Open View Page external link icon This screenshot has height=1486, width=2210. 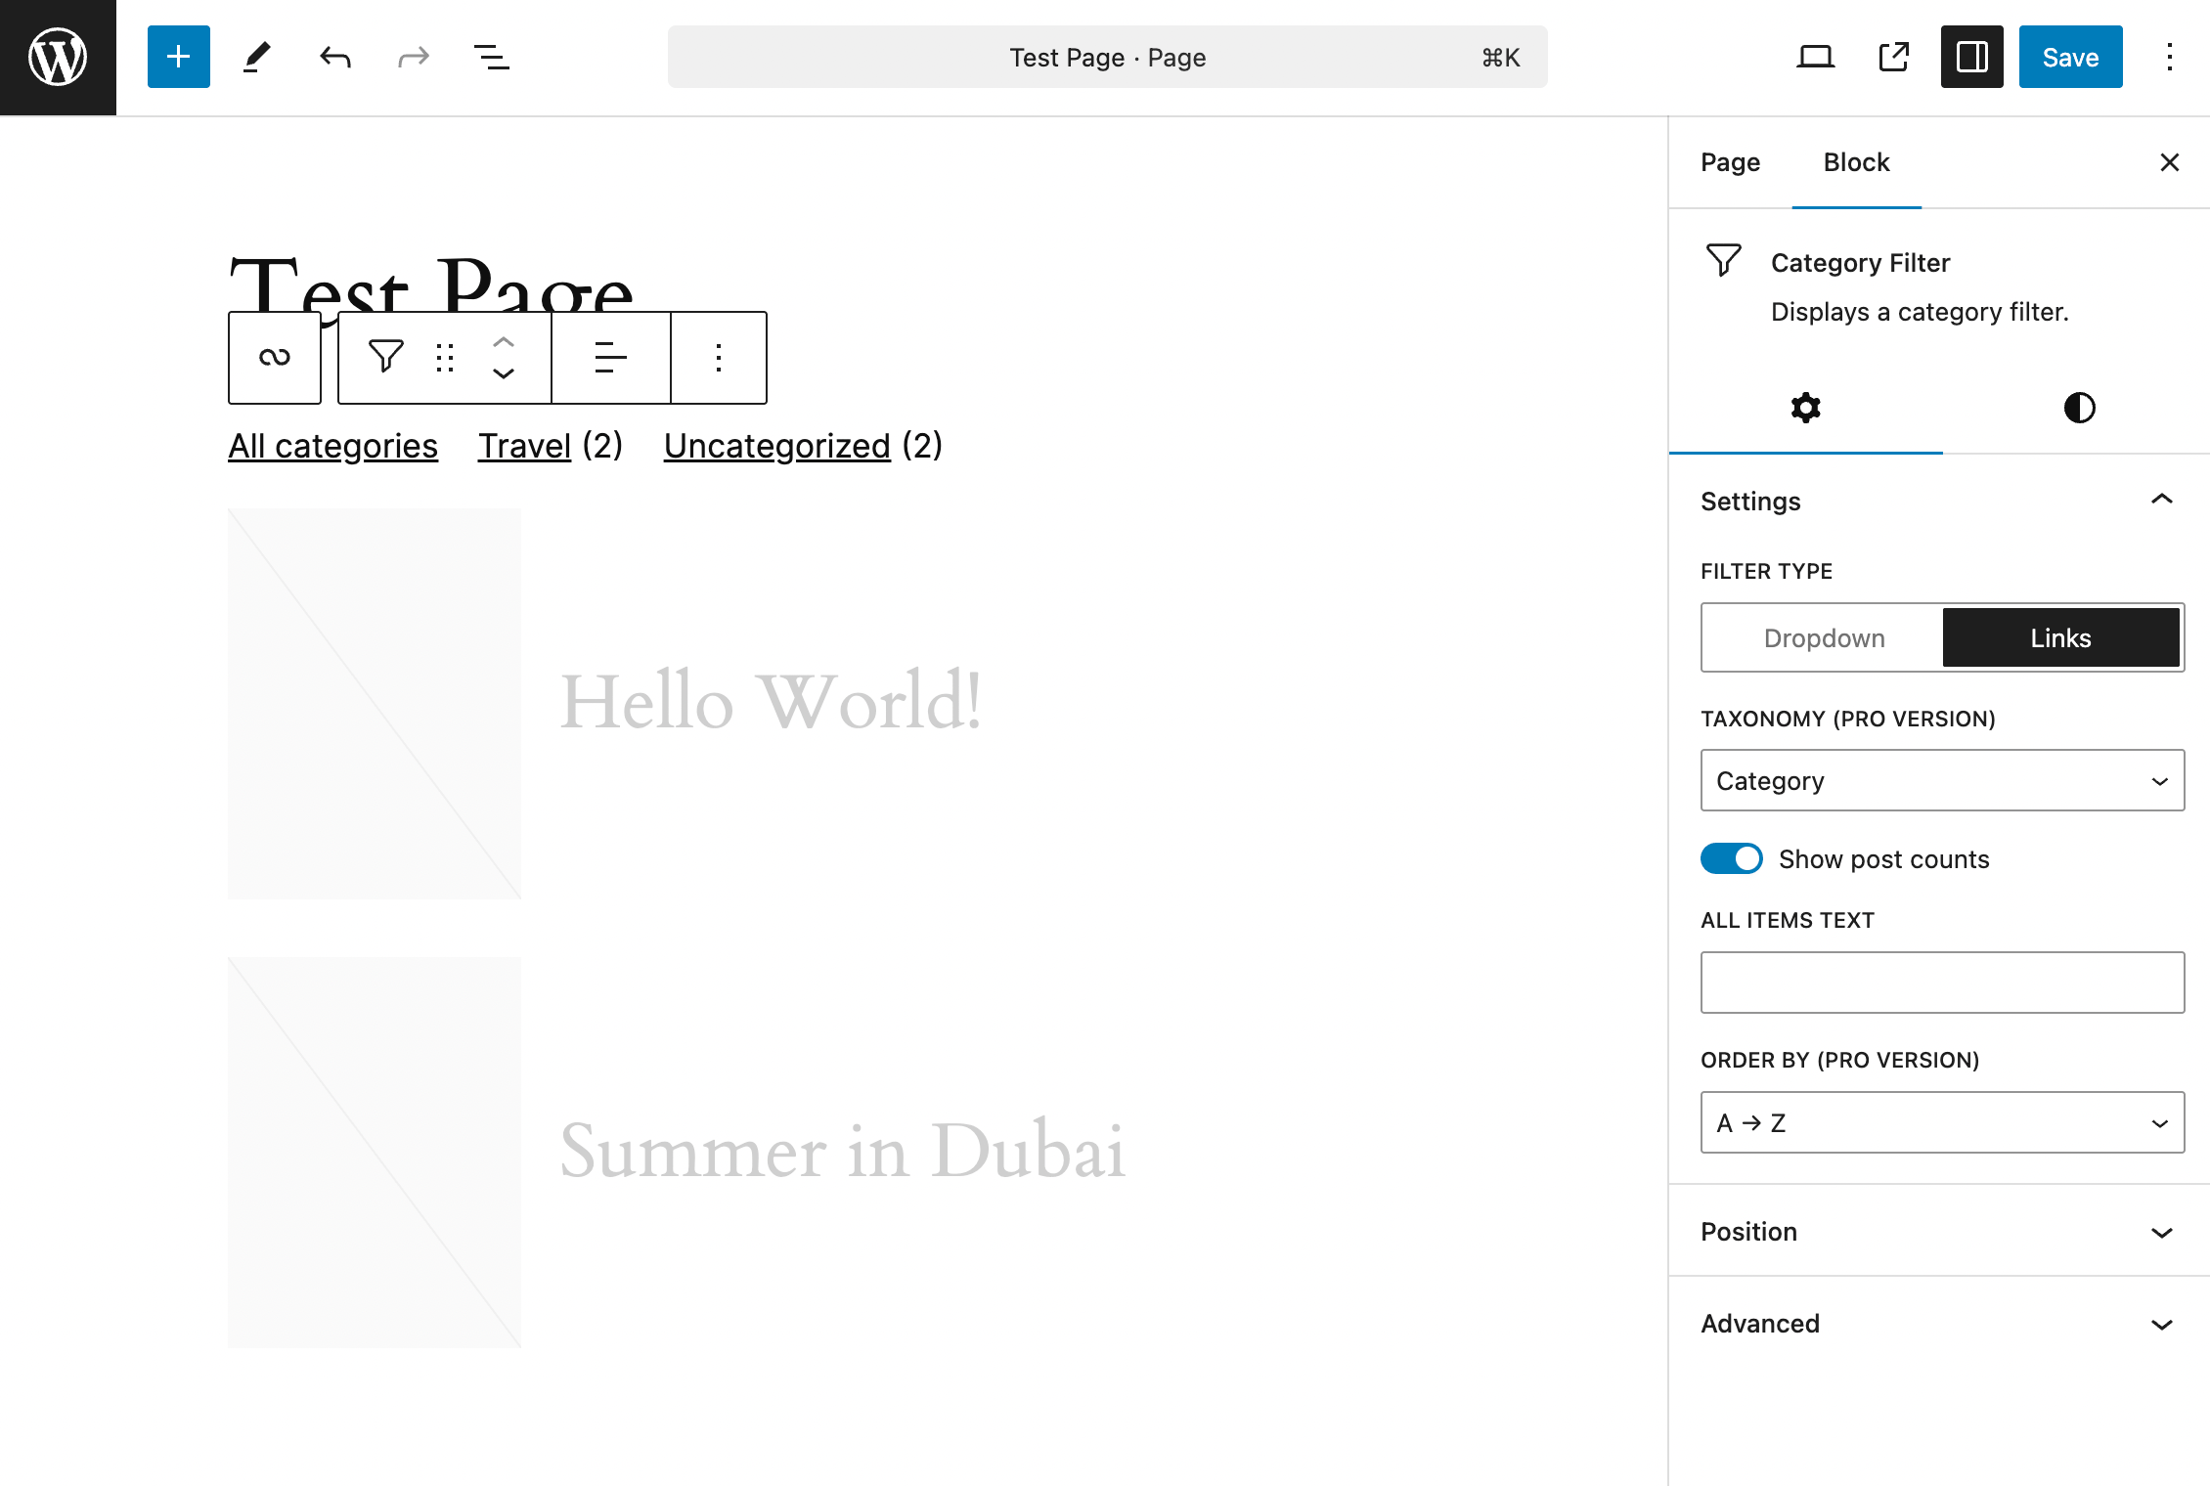pyautogui.click(x=1893, y=58)
